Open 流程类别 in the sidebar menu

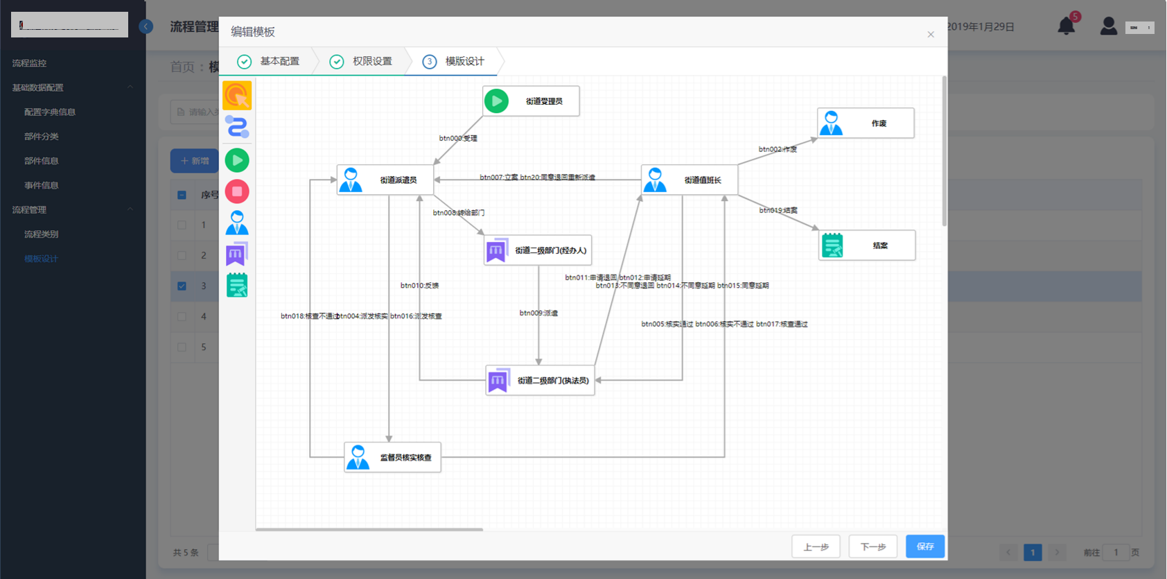[41, 234]
